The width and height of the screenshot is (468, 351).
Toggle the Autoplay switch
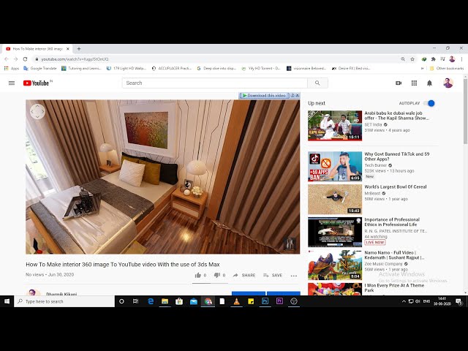click(x=429, y=103)
